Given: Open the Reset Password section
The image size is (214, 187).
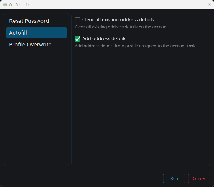Looking at the screenshot, I should click(29, 21).
